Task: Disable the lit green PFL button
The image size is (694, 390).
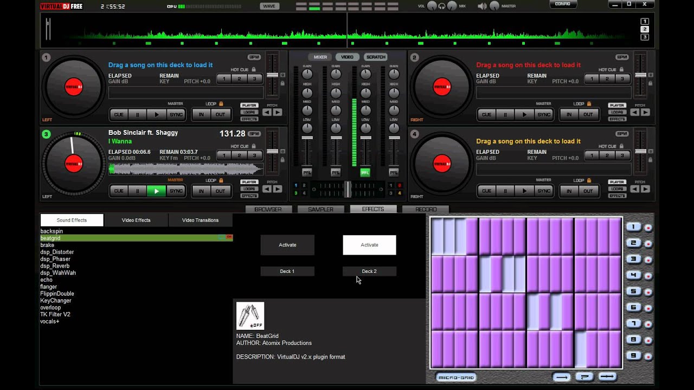Action: pyautogui.click(x=365, y=172)
